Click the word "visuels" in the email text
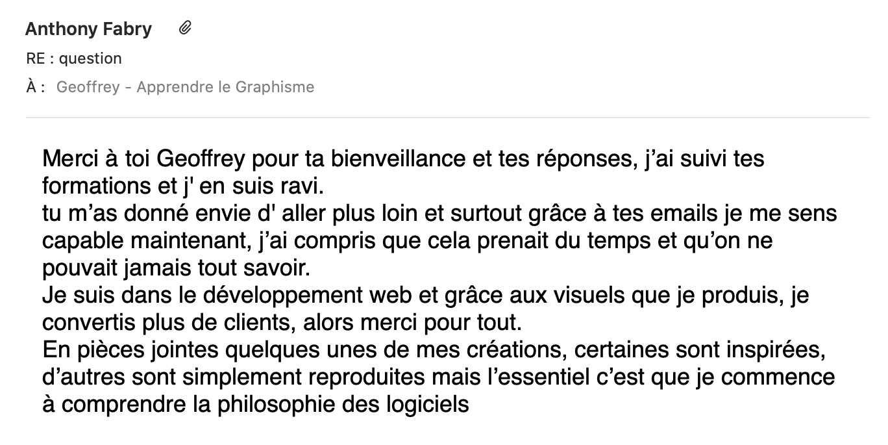Viewport: 888px width, 445px height. (x=571, y=296)
